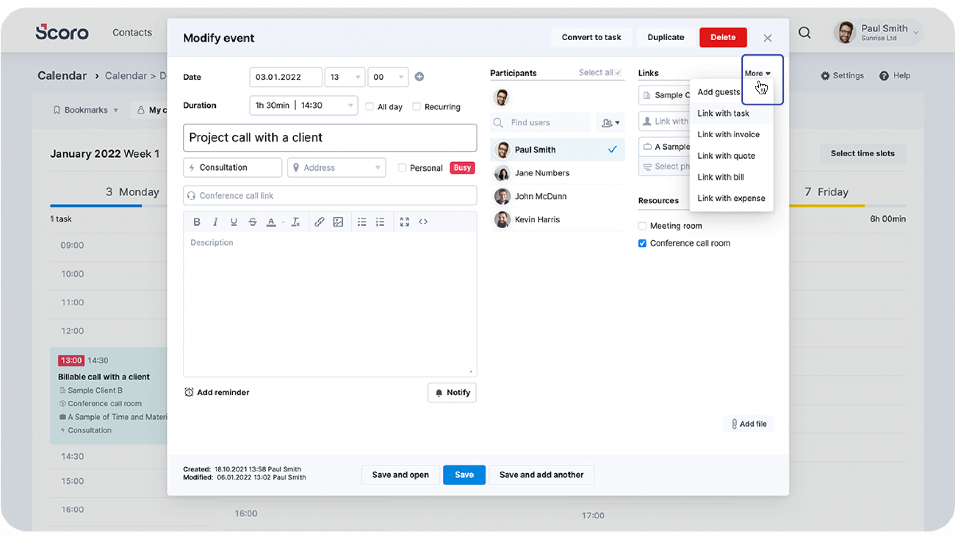Screen dimensions: 955x538
Task: Open the More dropdown in the Links section
Action: click(x=756, y=73)
